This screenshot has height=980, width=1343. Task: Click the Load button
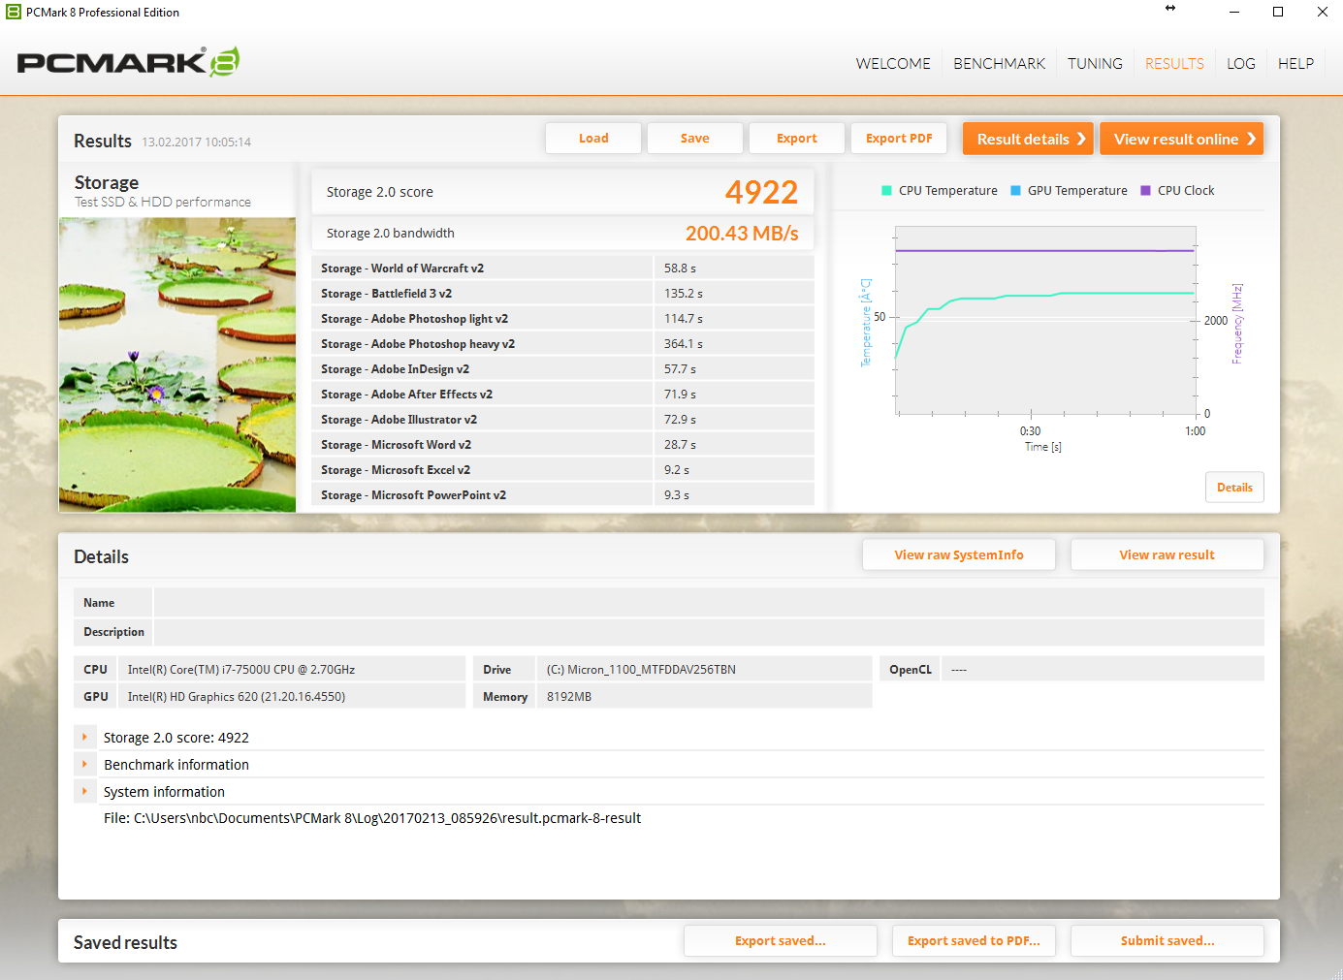tap(593, 139)
